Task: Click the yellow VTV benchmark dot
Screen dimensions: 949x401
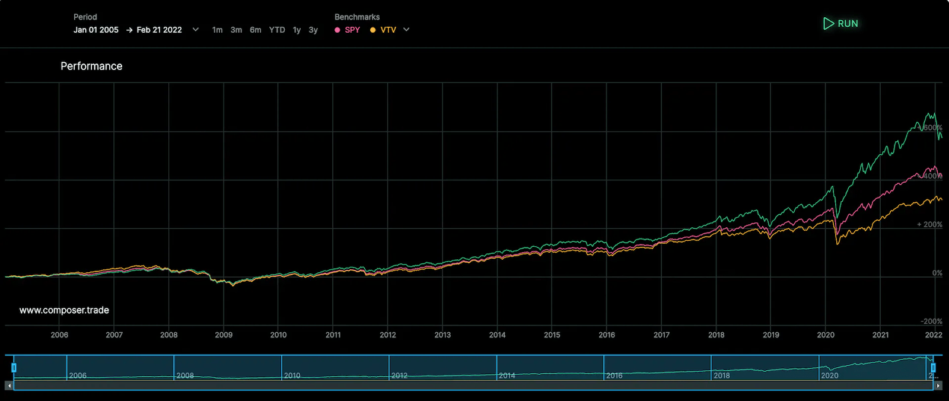Action: pos(372,30)
